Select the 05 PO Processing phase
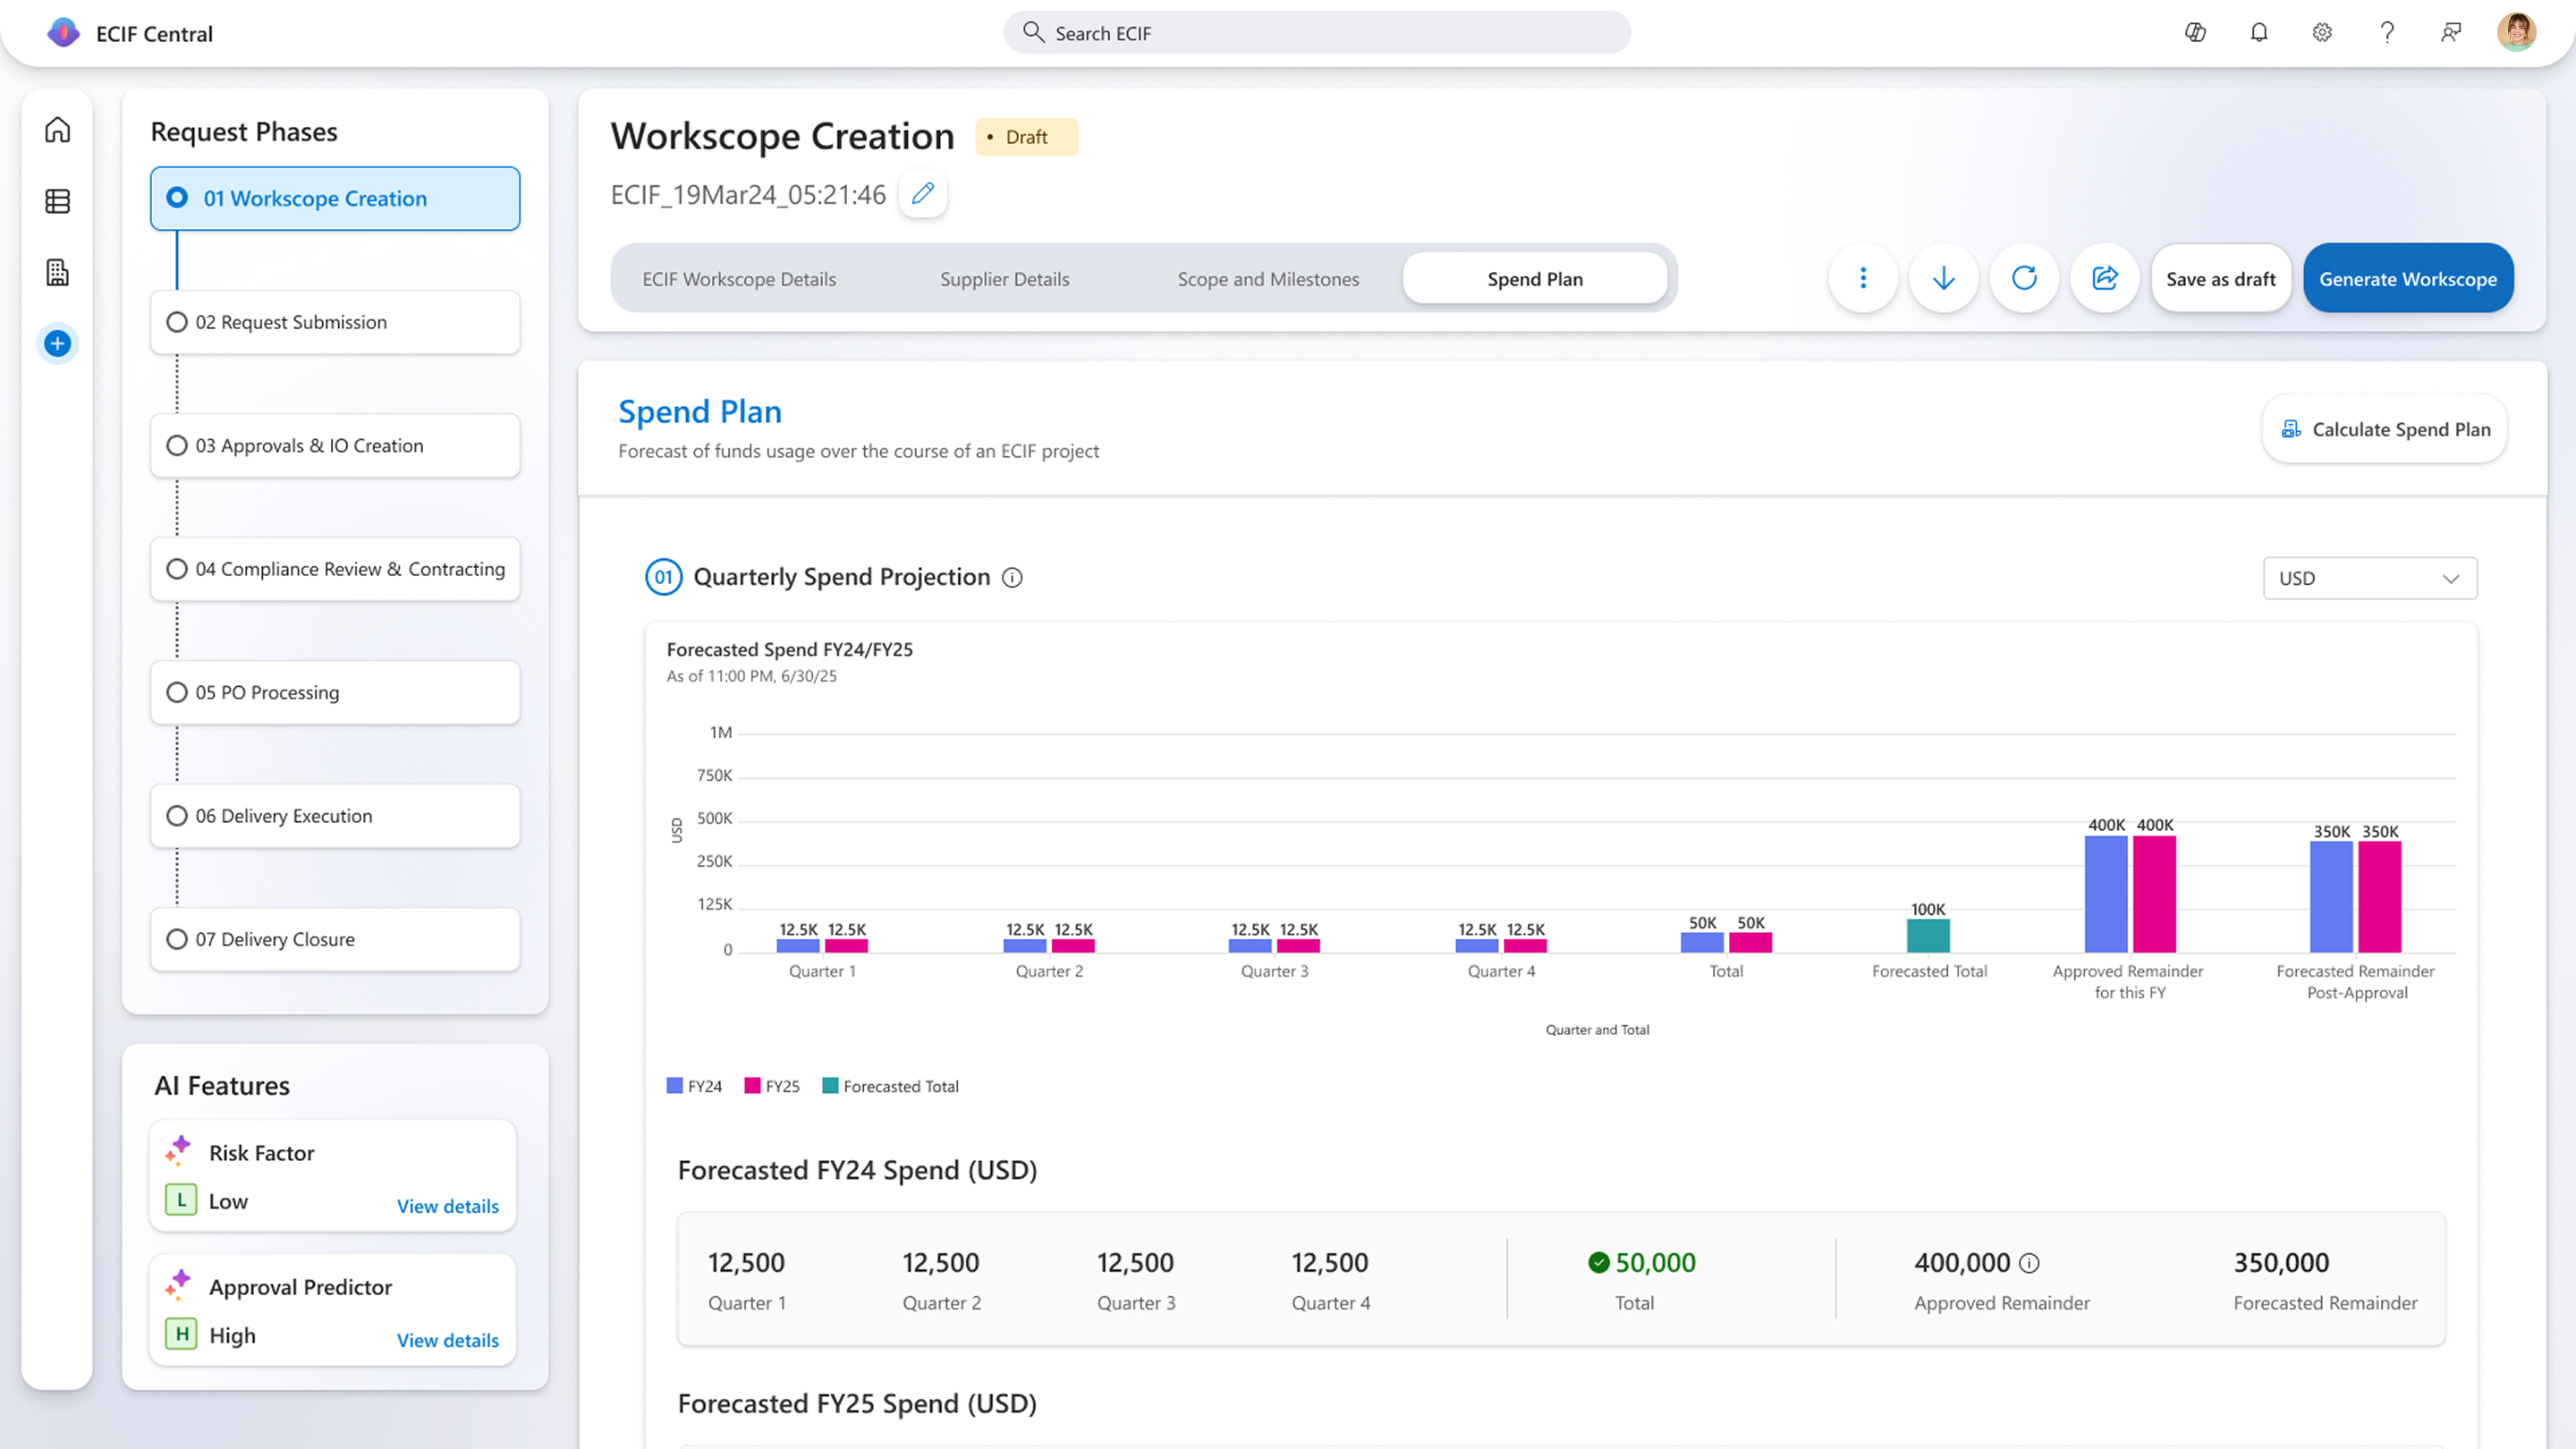Viewport: 2576px width, 1449px height. click(x=335, y=692)
